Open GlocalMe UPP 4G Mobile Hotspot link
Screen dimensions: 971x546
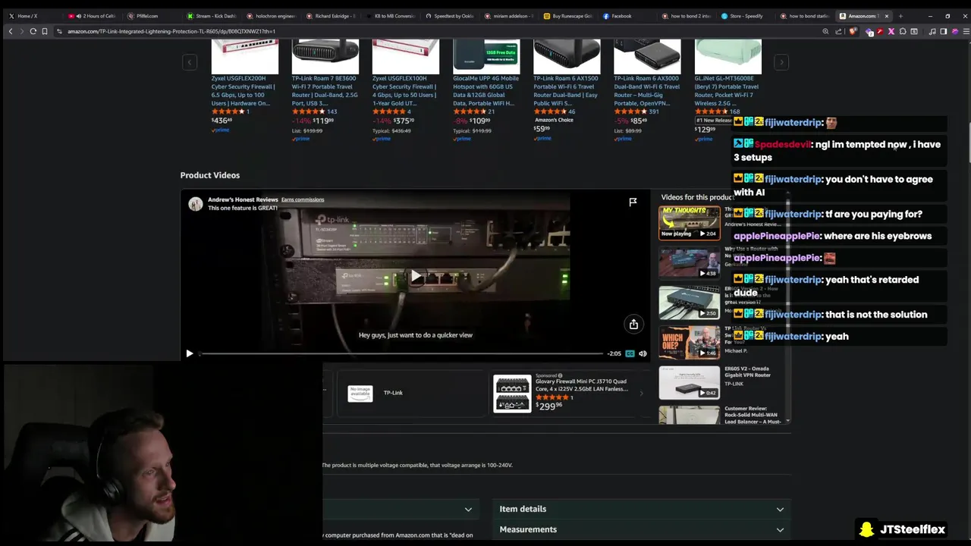[x=485, y=90]
